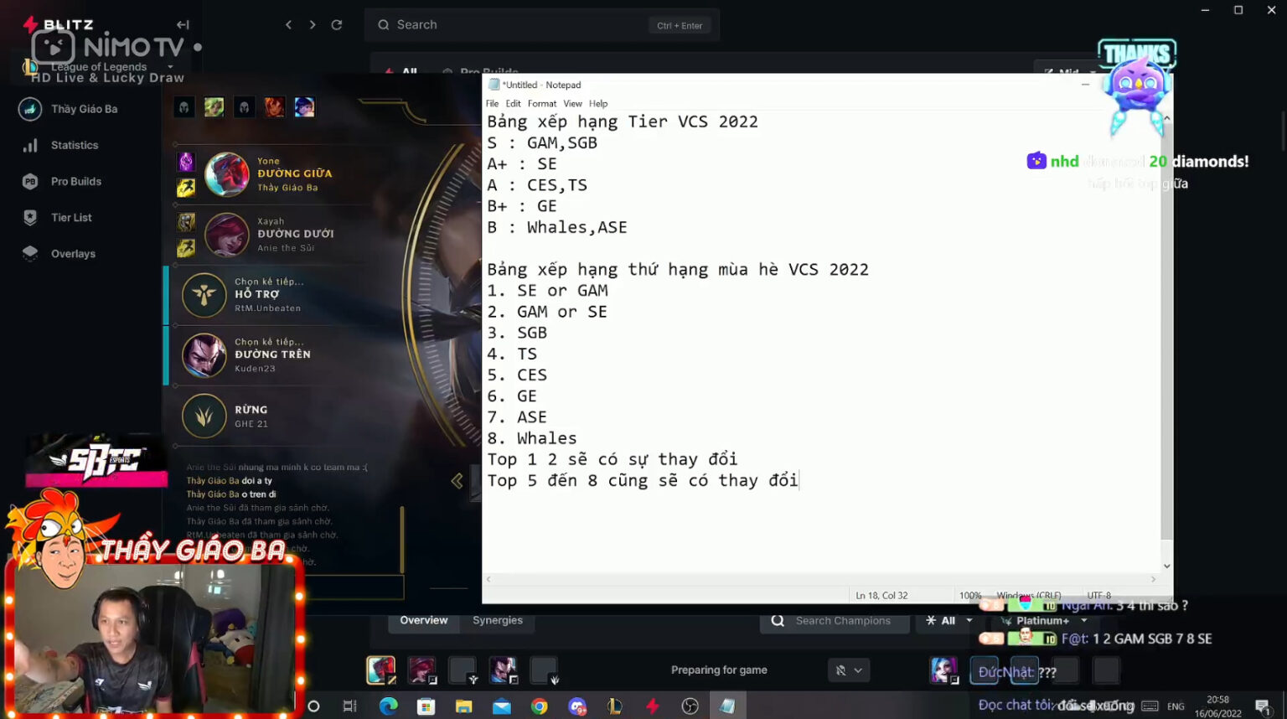Open Notepad Format menu

click(x=541, y=104)
